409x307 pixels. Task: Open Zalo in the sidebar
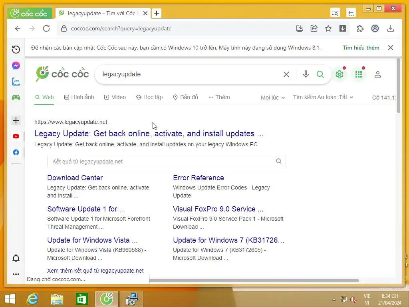16,82
